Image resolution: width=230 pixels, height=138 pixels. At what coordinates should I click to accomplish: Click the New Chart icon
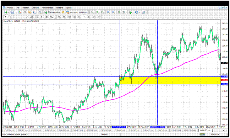tap(6, 12)
